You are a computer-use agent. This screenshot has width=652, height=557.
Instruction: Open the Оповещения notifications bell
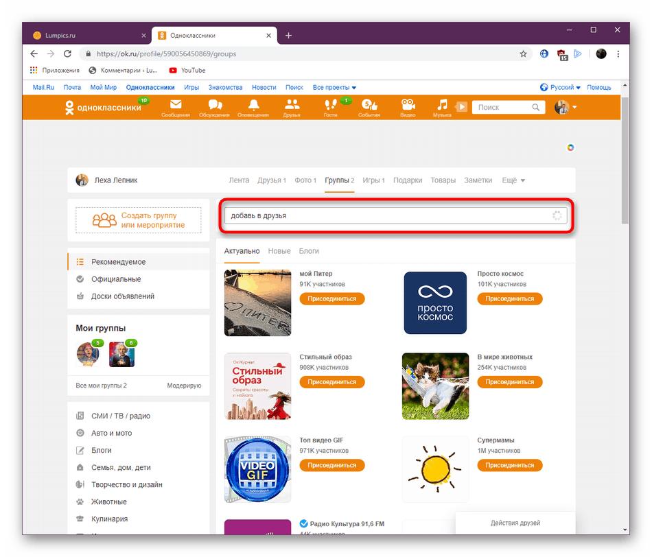pos(253,108)
